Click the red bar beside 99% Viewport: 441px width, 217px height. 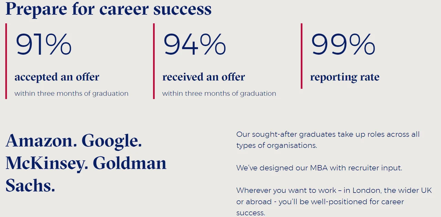[x=301, y=56]
